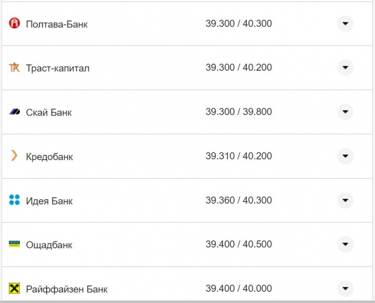Screen dimensions: 375x303
Task: Click Скай Банк rate 39.300 / 39.800
Action: 238,112
